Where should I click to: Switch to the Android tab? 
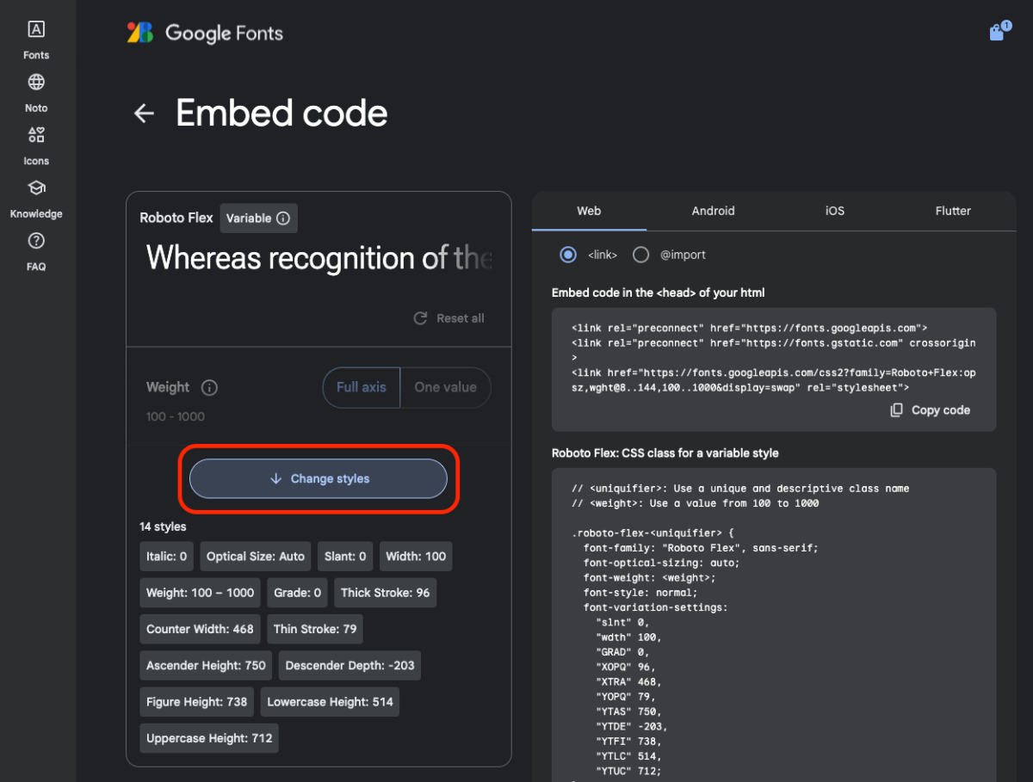[713, 211]
